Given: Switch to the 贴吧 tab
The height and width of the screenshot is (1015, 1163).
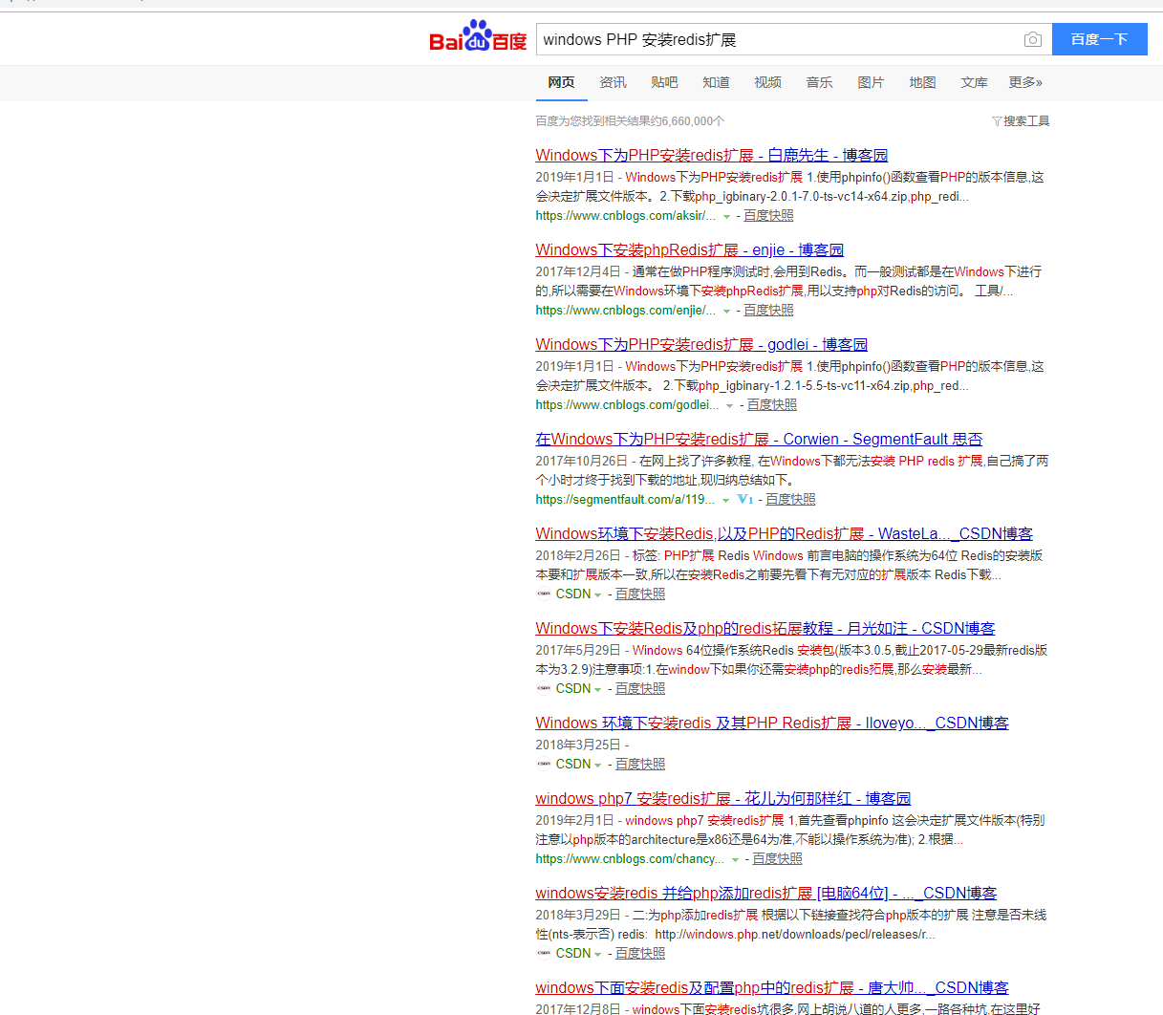Looking at the screenshot, I should [664, 82].
